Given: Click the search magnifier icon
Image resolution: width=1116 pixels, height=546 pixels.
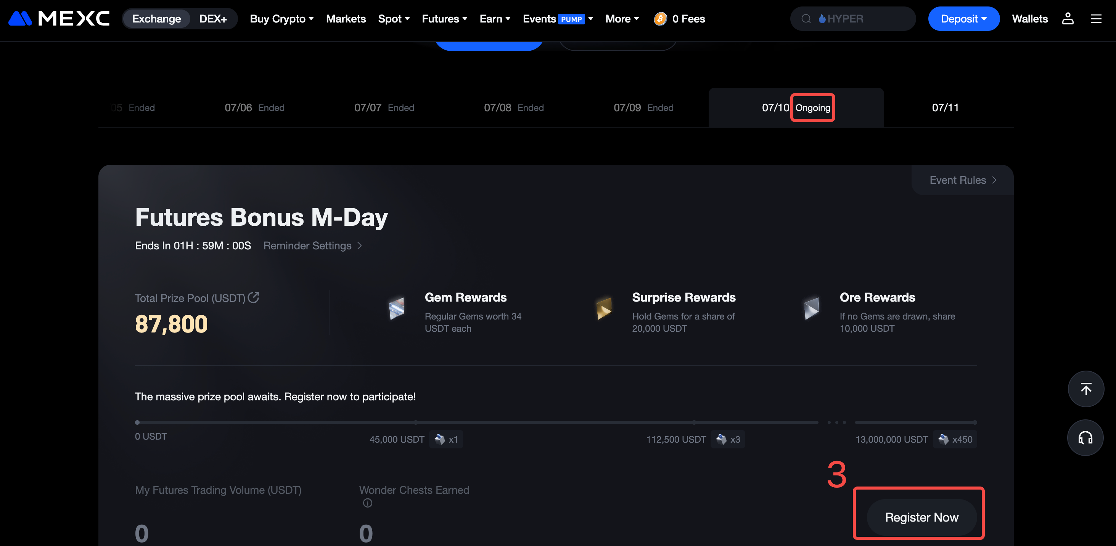Looking at the screenshot, I should coord(806,19).
